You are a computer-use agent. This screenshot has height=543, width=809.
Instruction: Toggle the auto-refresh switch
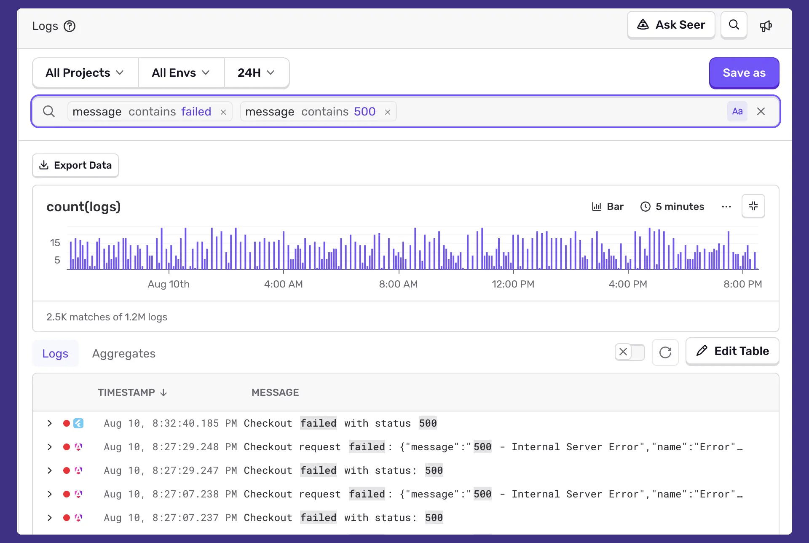630,352
